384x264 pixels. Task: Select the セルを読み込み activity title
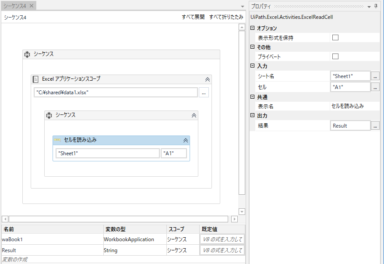(x=80, y=140)
